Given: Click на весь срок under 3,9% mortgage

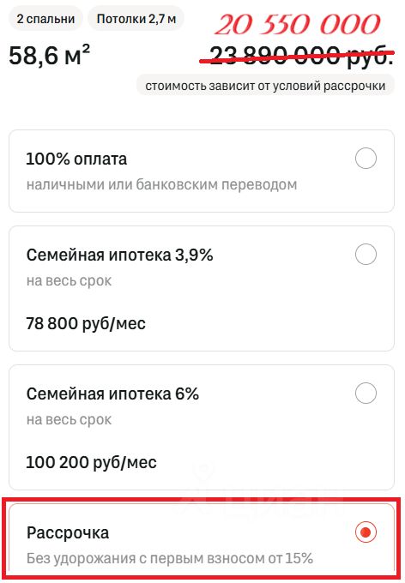Looking at the screenshot, I should (69, 280).
